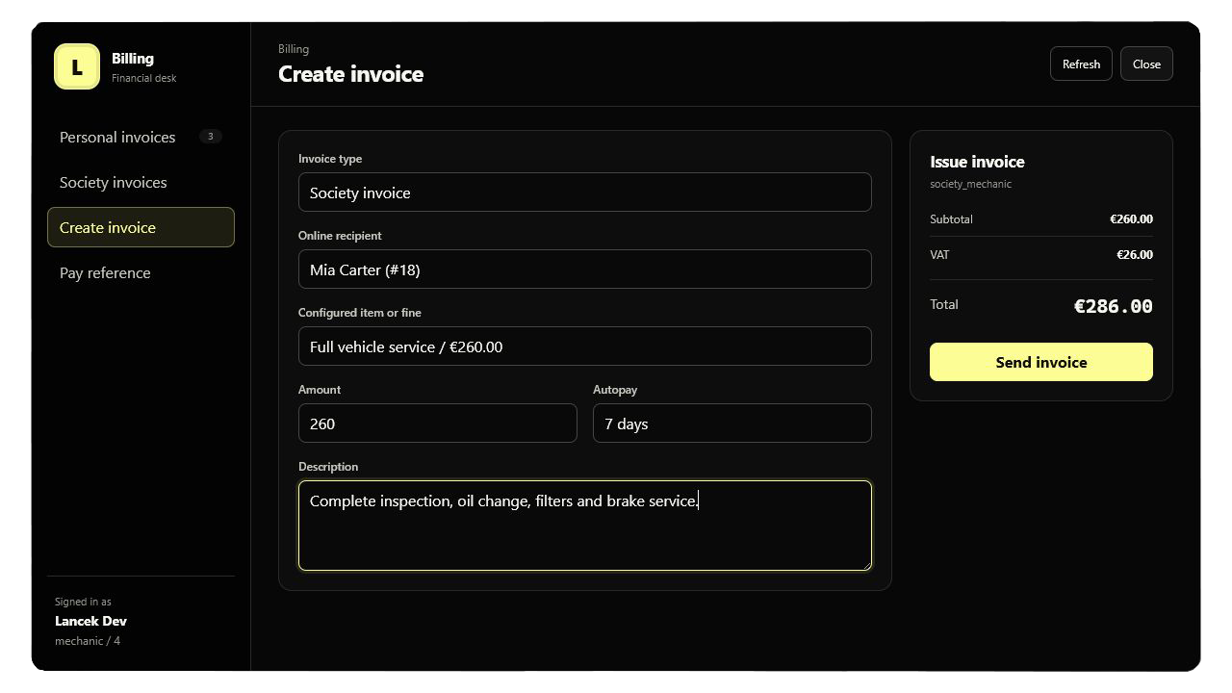Click the Issue invoice heading

point(977,162)
